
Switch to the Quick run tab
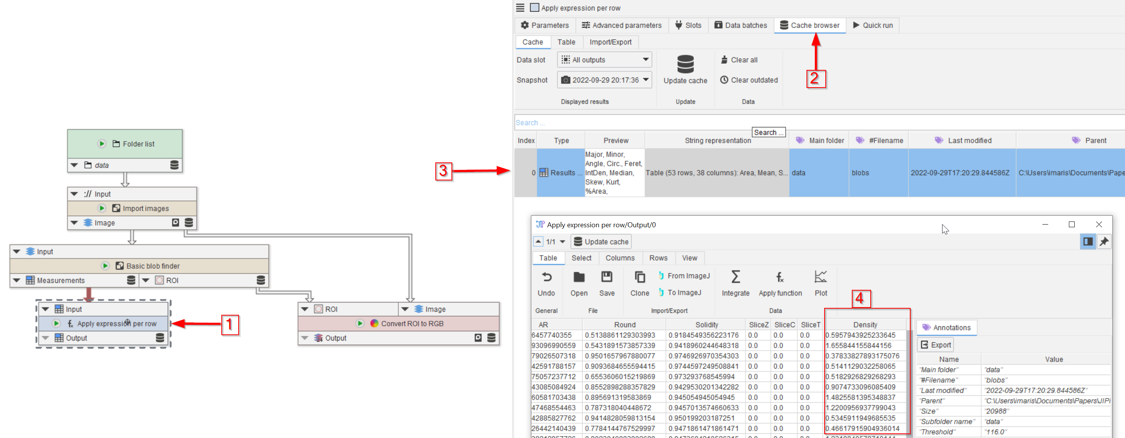pyautogui.click(x=872, y=25)
